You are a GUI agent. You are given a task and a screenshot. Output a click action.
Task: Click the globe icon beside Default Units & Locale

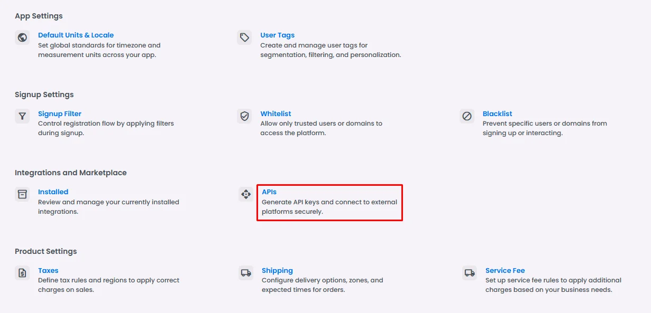tap(22, 37)
